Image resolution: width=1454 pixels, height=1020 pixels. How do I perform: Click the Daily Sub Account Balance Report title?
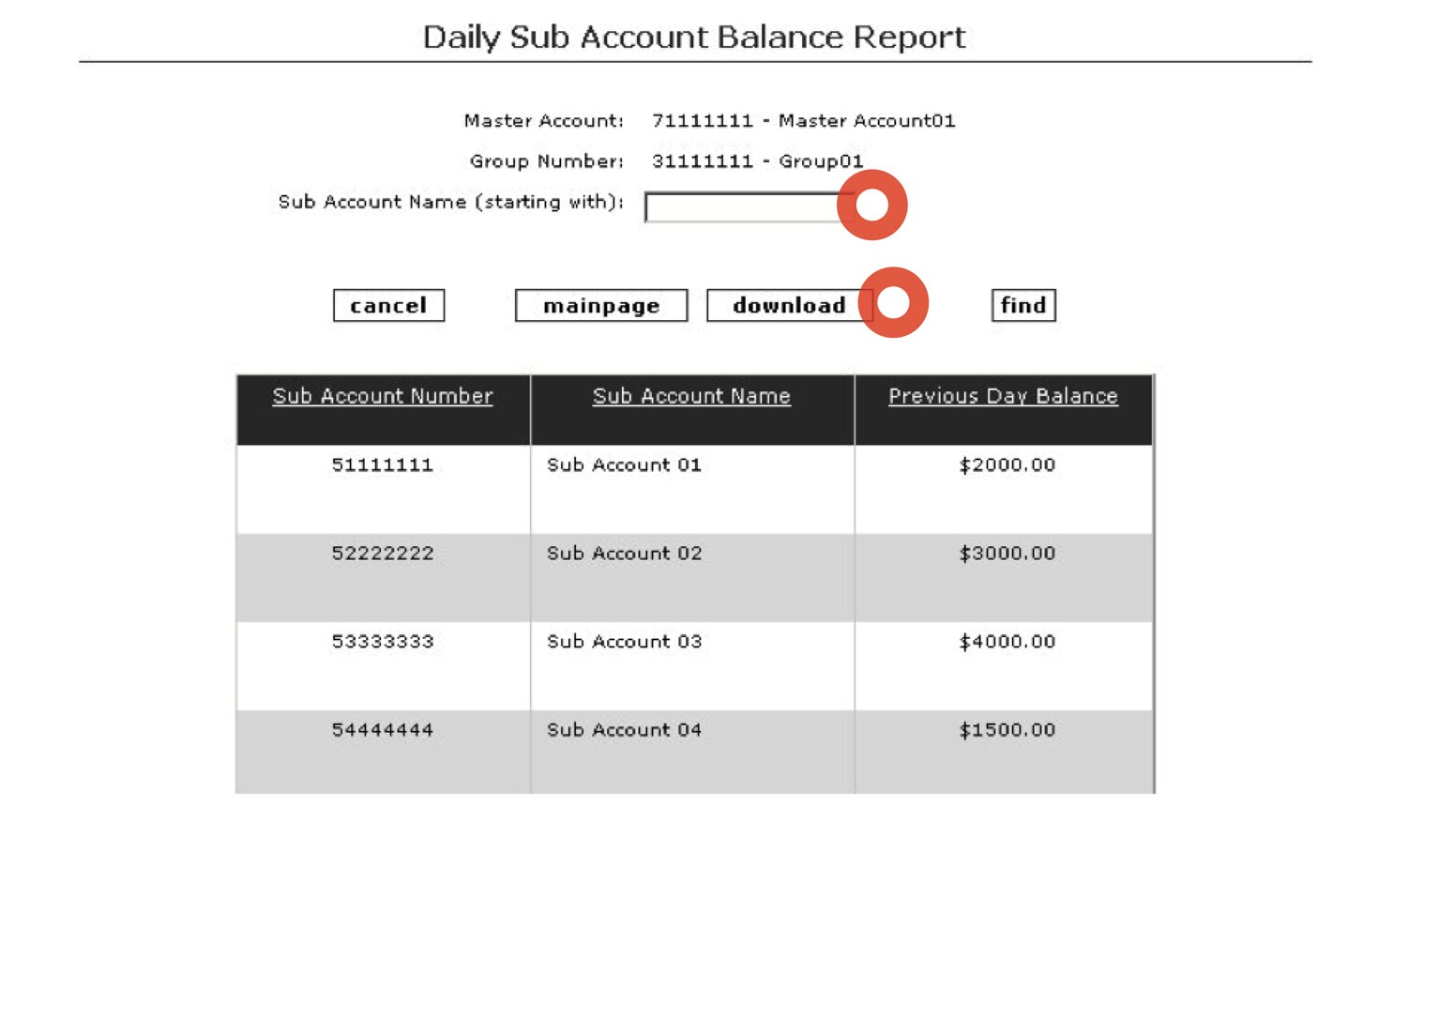[693, 37]
